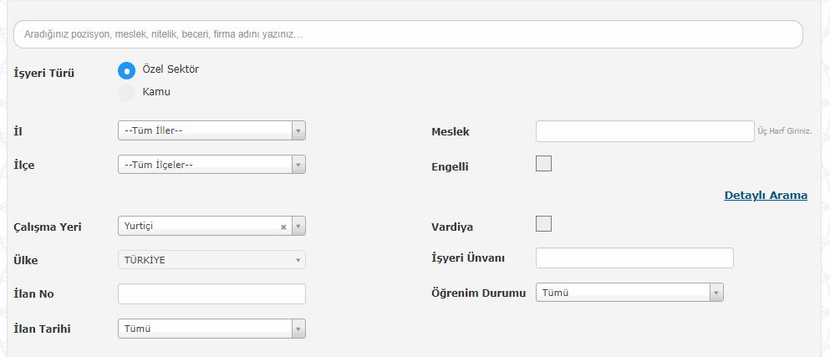Open the İl dropdown arrow
The height and width of the screenshot is (357, 830).
coord(298,130)
